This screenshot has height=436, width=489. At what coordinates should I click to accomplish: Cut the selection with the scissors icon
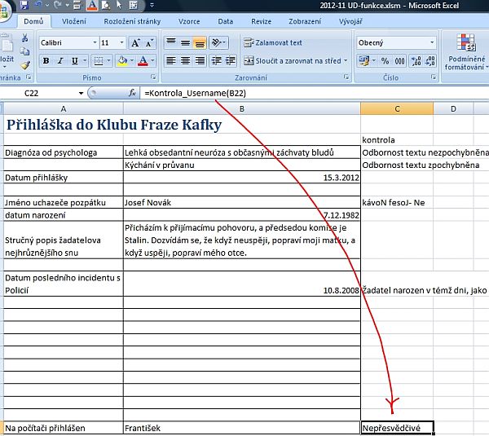[x=25, y=38]
